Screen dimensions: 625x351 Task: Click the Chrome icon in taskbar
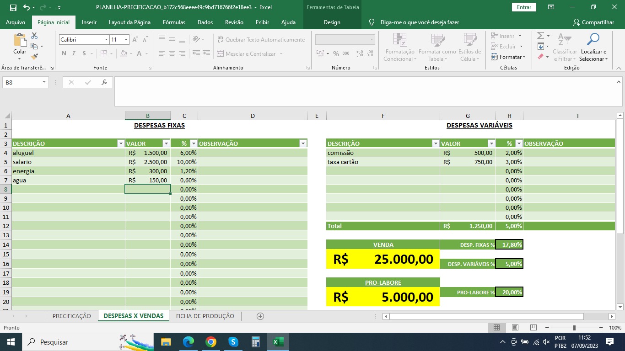[210, 342]
